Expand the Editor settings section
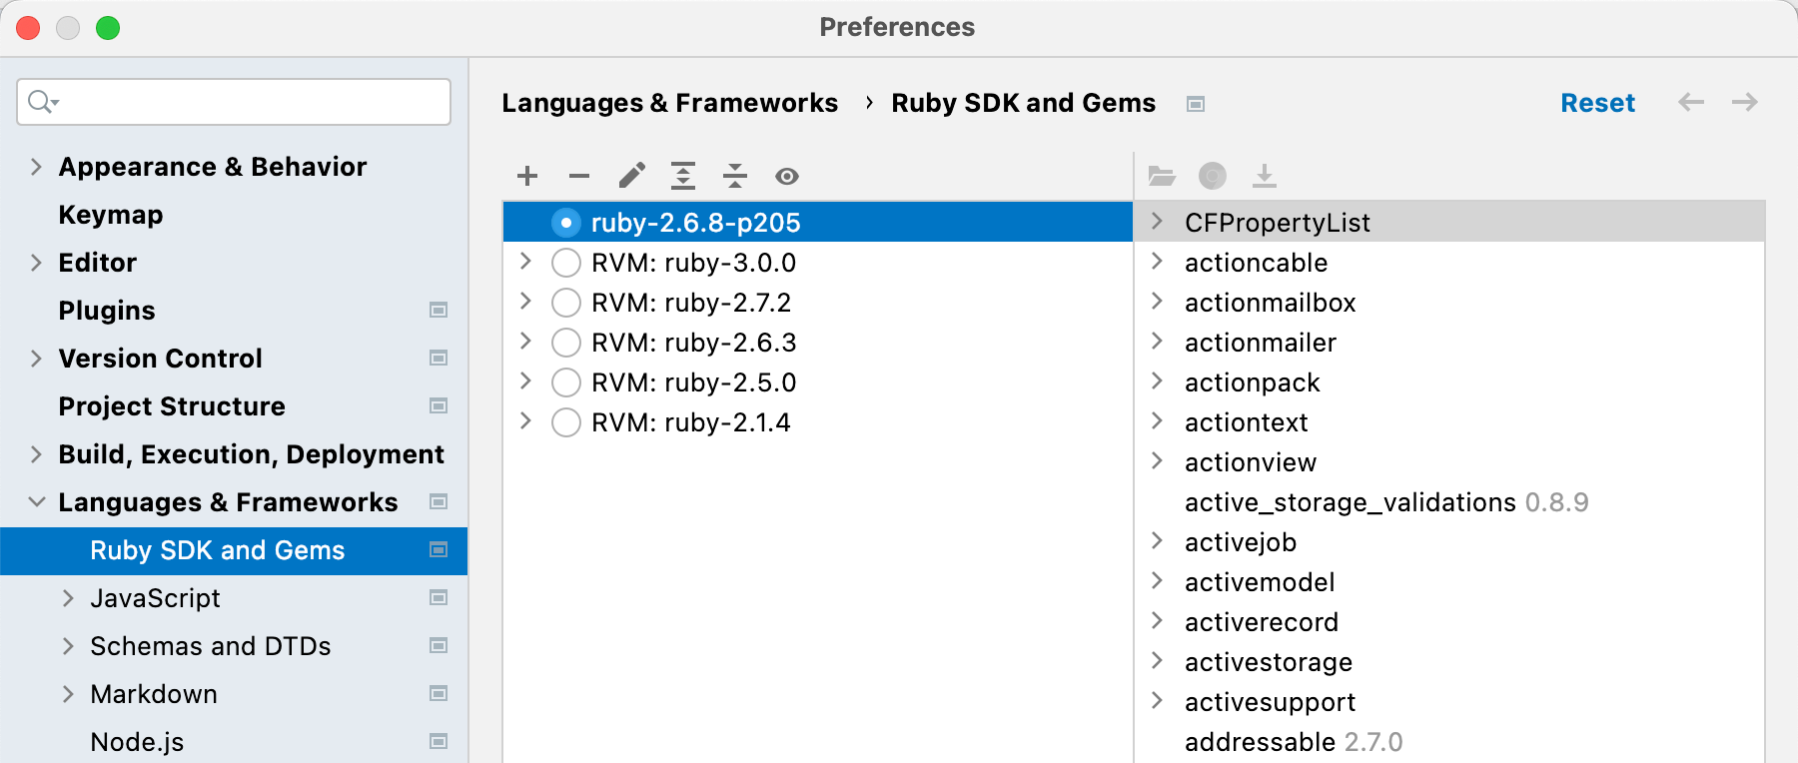This screenshot has height=763, width=1798. point(37,262)
